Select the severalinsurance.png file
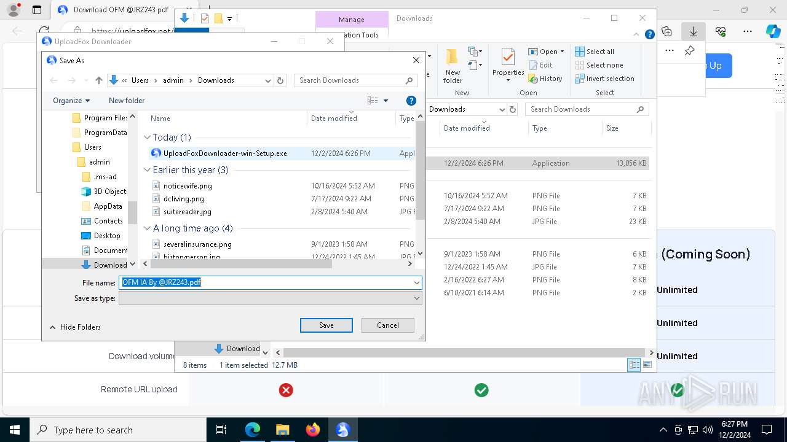Viewport: 787px width, 442px height. point(197,244)
